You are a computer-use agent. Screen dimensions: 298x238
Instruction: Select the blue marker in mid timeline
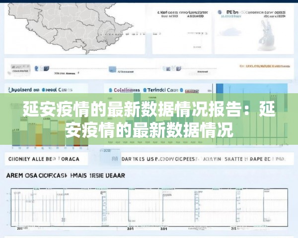click(113, 69)
